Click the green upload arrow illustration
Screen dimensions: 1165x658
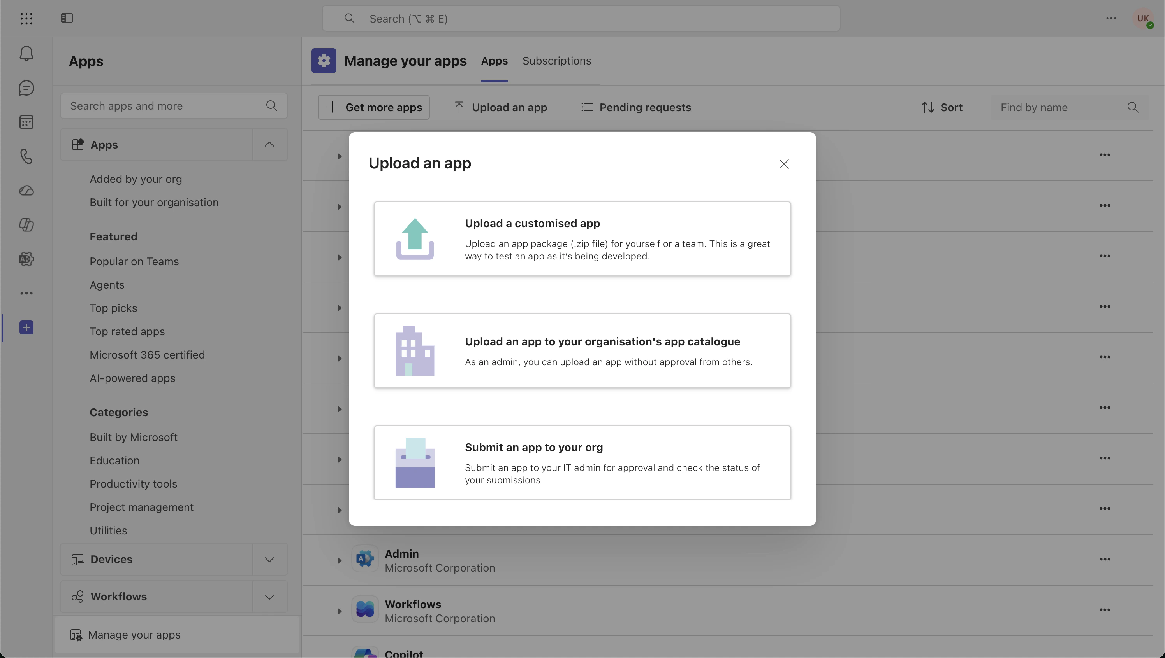pyautogui.click(x=415, y=239)
